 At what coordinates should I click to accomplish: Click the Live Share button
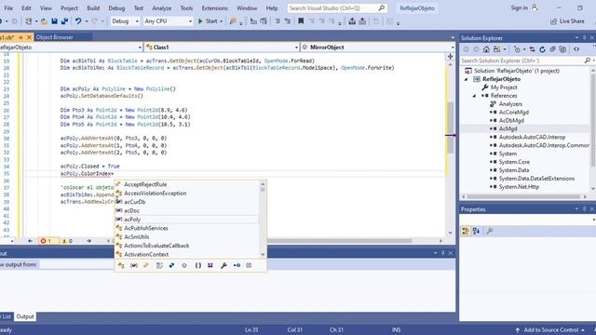(567, 21)
